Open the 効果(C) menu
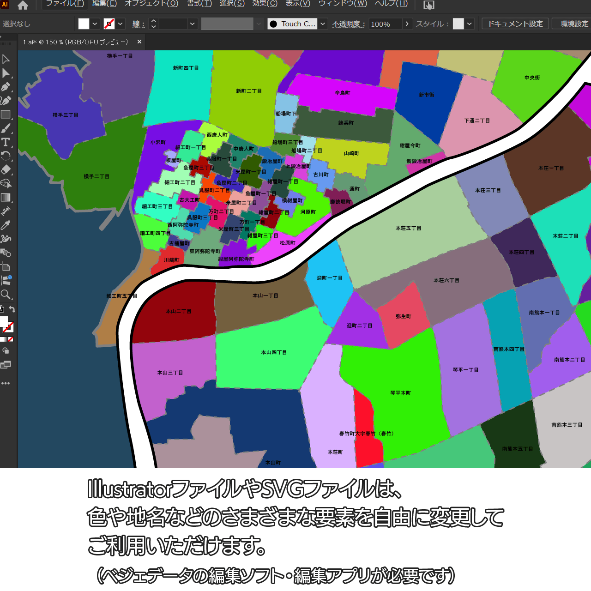This screenshot has height=591, width=591. 265,4
